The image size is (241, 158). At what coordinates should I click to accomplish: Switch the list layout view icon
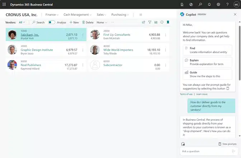[x=156, y=22]
